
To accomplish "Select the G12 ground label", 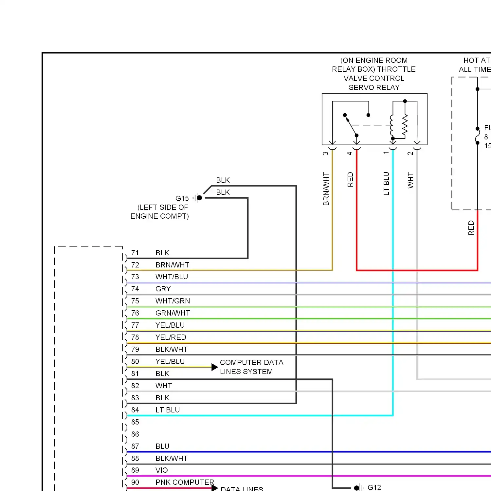I will pos(374,487).
